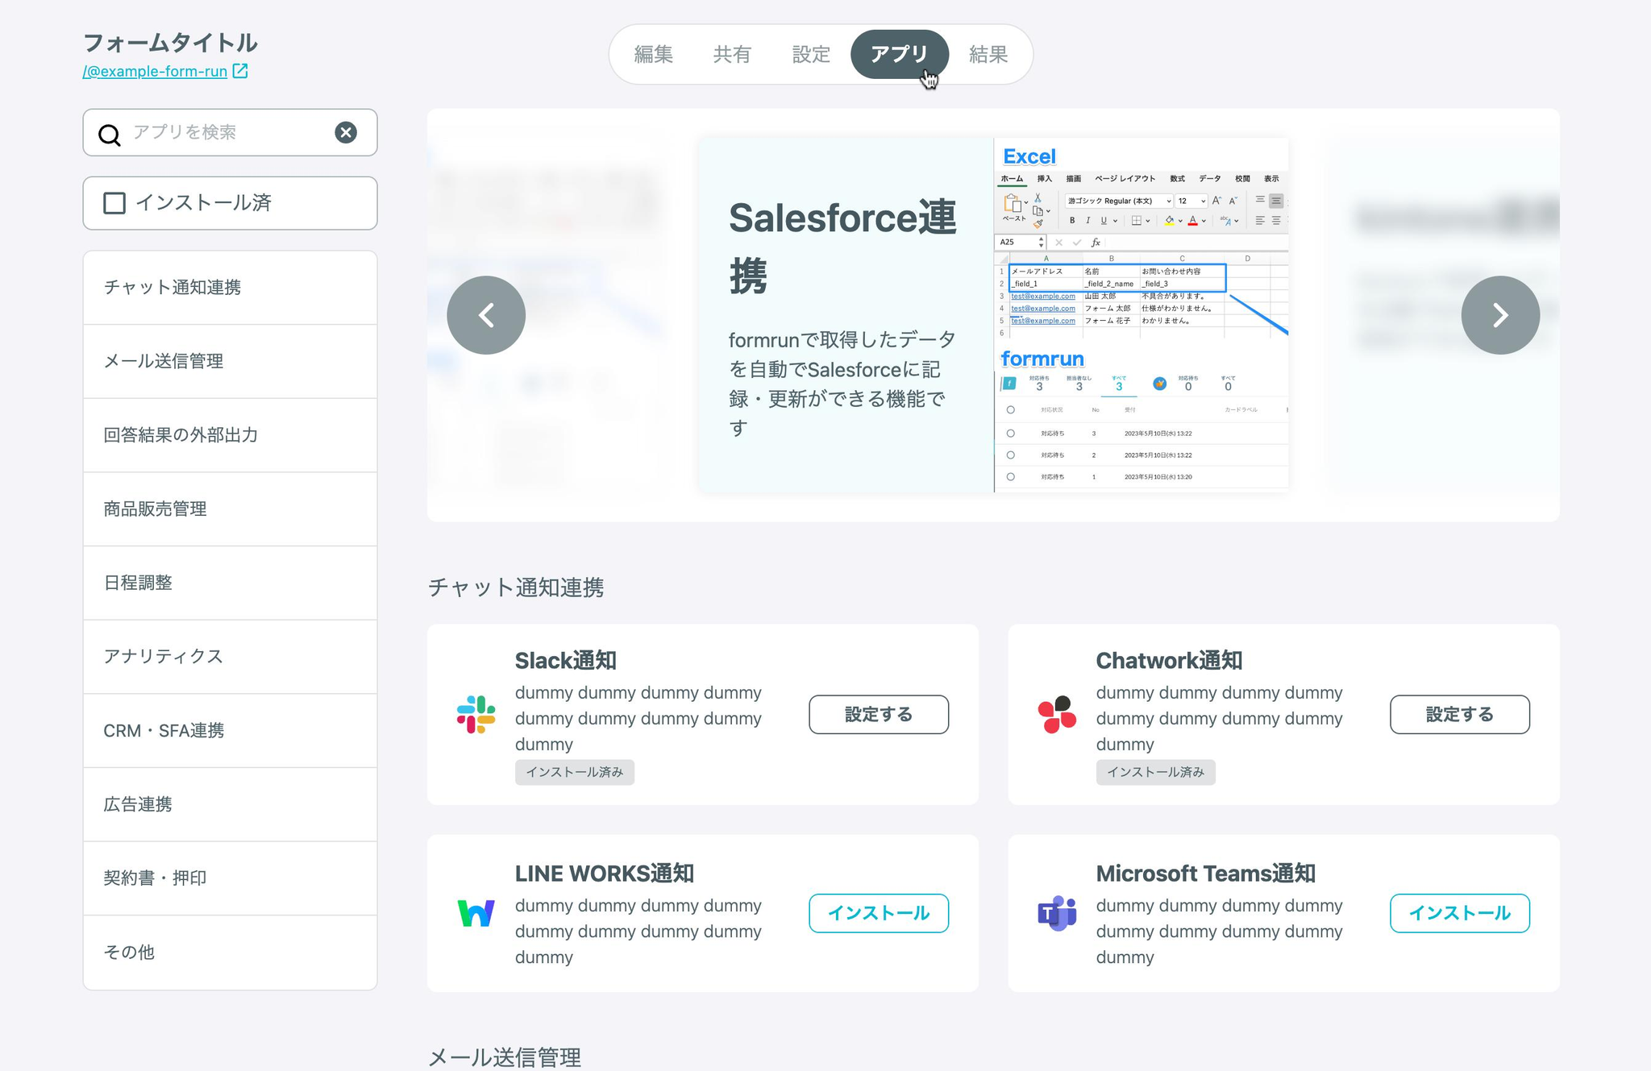Click the LINE WORKS logo icon
Image resolution: width=1651 pixels, height=1071 pixels.
tap(476, 913)
